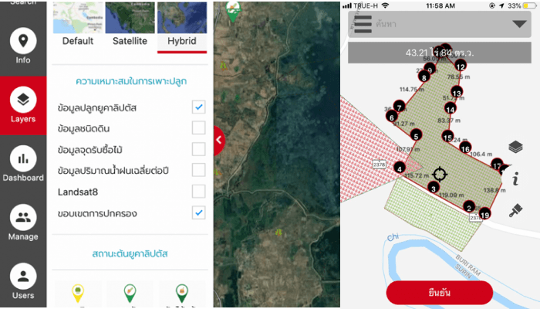This screenshot has height=309, width=540.
Task: Select the paint brush tool on mobile map
Action: (515, 209)
